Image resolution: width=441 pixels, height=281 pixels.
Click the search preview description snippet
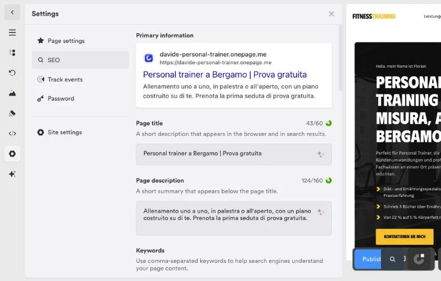(x=230, y=91)
